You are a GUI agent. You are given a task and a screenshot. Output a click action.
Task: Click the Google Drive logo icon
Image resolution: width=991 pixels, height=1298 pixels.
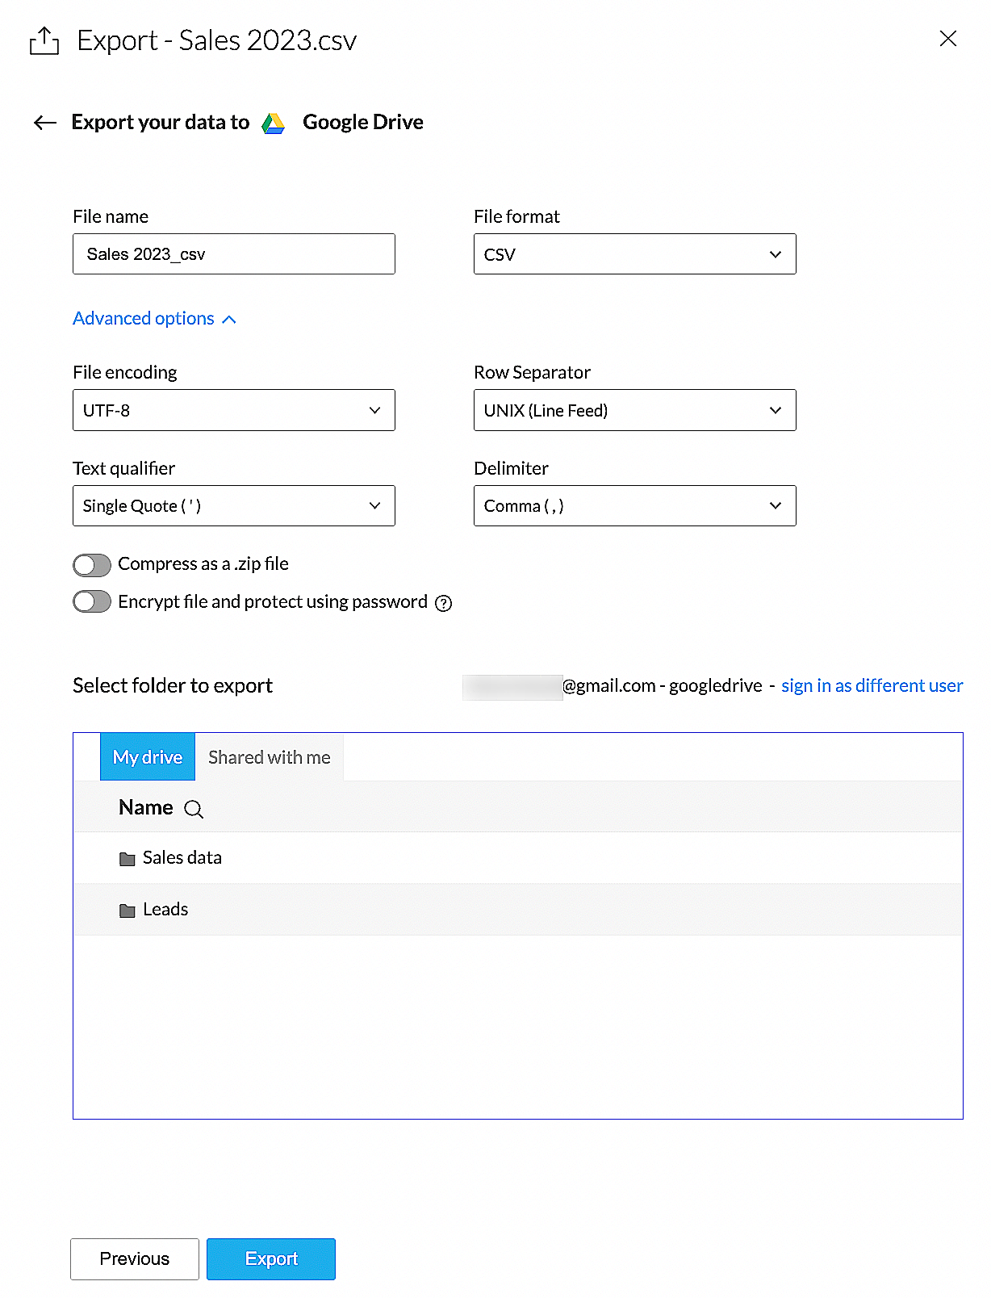274,123
